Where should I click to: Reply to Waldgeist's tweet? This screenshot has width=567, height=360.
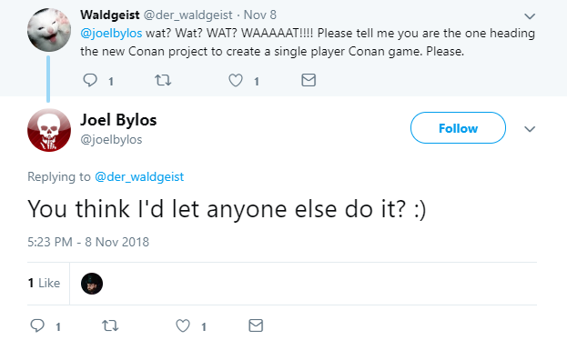90,80
